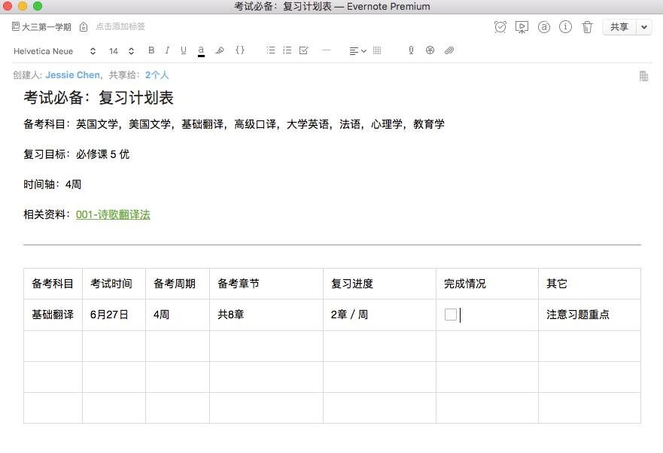Toggle the checkbox in the 完成情况 column

(x=451, y=315)
